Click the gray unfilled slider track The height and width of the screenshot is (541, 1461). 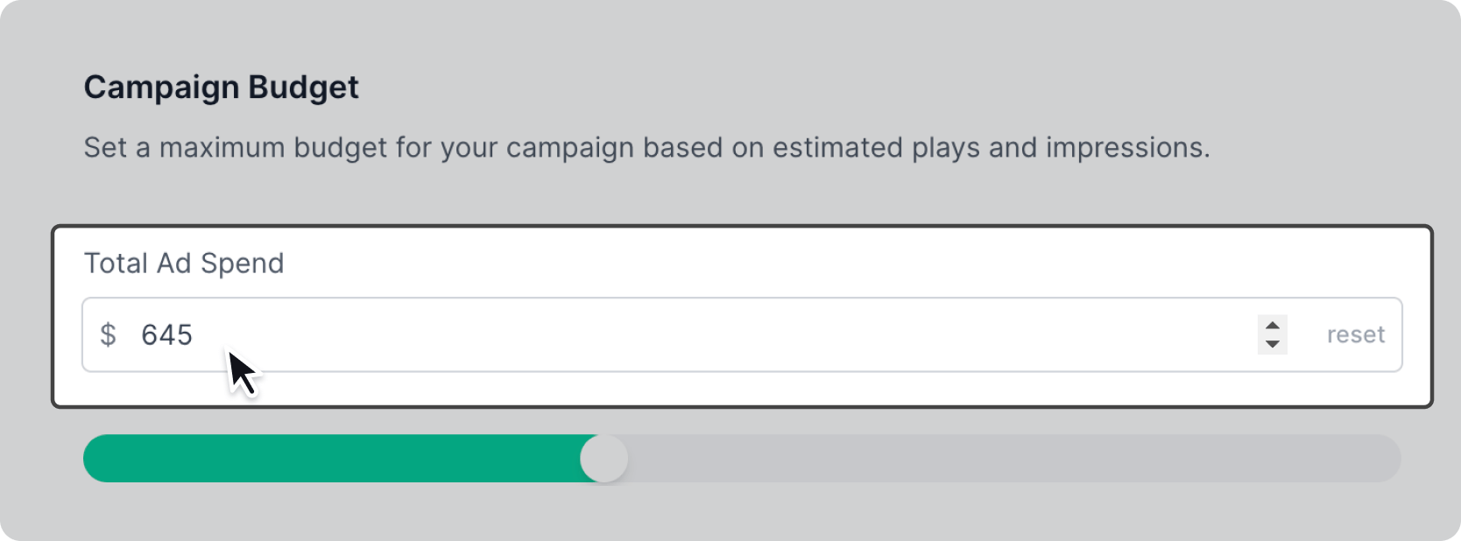point(1007,459)
